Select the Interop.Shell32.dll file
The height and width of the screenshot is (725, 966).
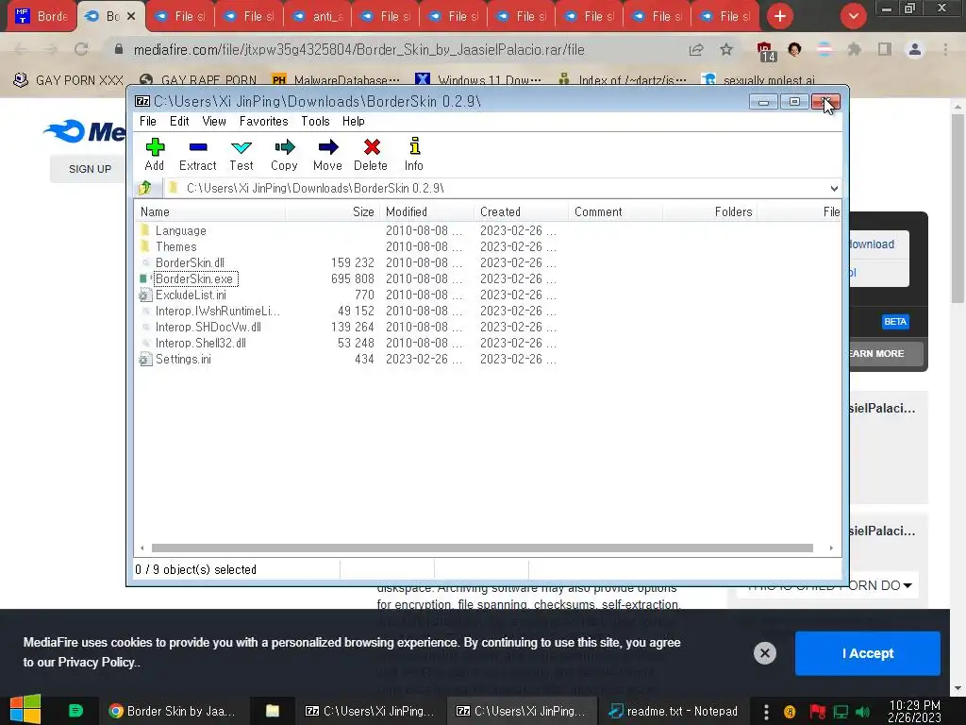[x=201, y=343]
